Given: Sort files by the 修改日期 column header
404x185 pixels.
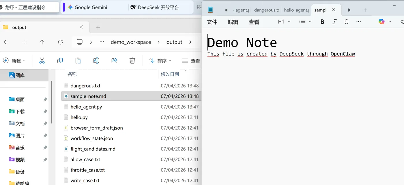Looking at the screenshot, I should click(170, 74).
